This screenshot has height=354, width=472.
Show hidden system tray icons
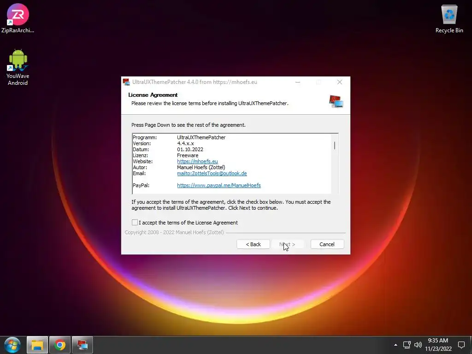[x=395, y=345]
